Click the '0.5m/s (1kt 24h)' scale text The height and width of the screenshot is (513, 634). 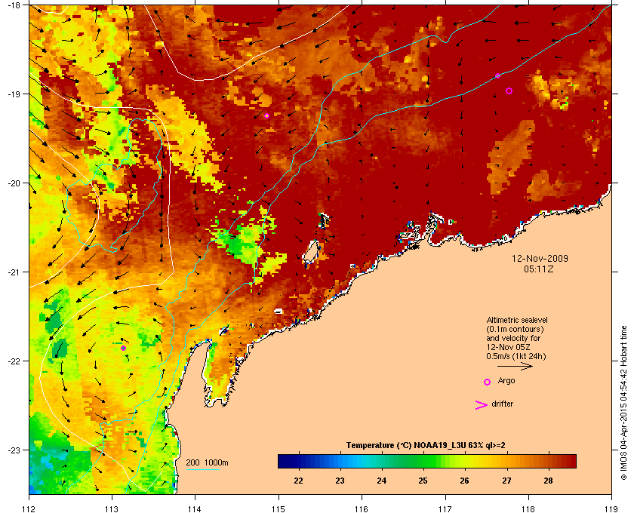[x=516, y=357]
